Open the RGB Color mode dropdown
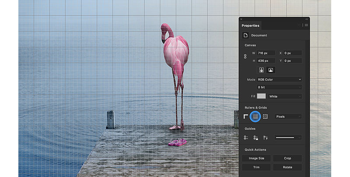This screenshot has width=350, height=177. click(x=280, y=79)
